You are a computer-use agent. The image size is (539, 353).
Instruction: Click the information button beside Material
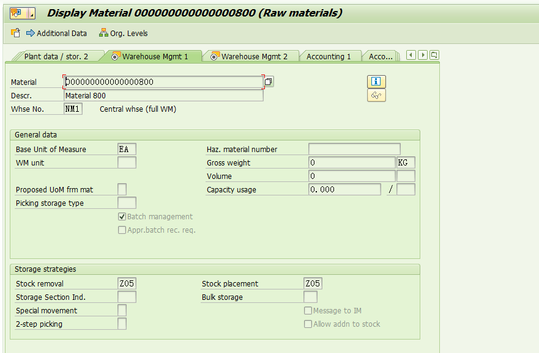376,81
